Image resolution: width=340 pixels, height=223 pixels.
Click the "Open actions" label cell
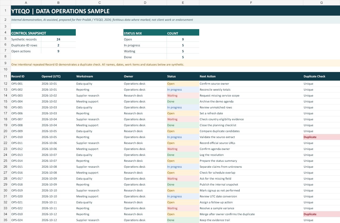(26, 51)
